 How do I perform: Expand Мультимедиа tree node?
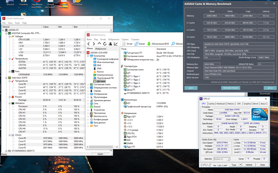coord(88,97)
